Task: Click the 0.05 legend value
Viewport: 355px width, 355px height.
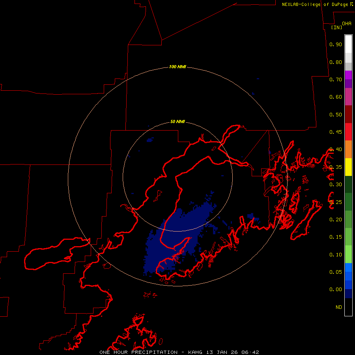Action: pyautogui.click(x=336, y=272)
